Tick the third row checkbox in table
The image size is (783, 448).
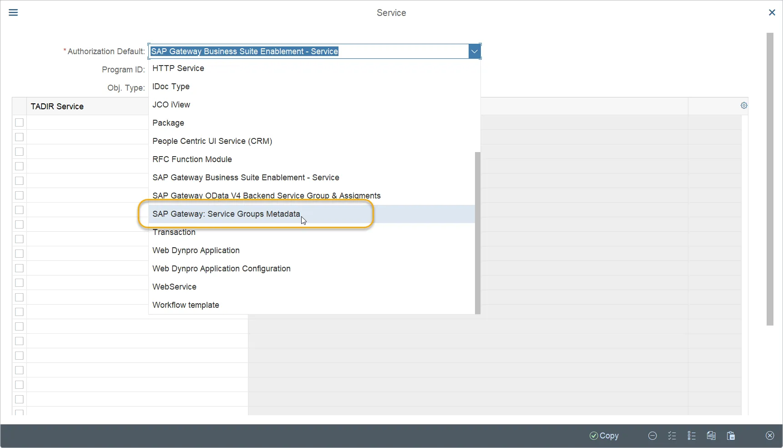coord(19,152)
